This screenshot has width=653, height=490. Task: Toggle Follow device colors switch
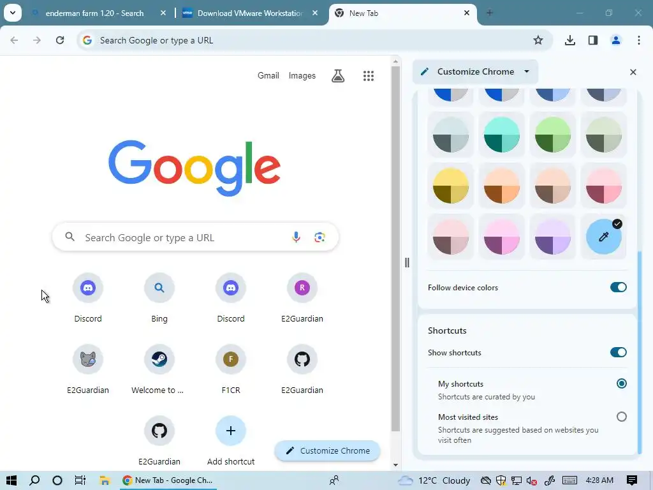pyautogui.click(x=619, y=288)
